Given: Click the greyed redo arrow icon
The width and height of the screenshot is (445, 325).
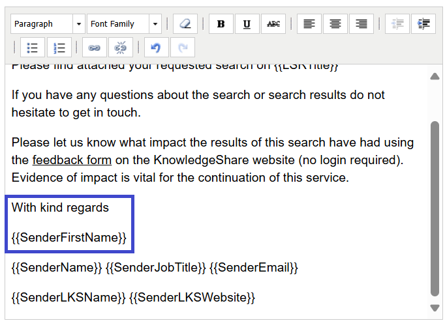Looking at the screenshot, I should coord(183,48).
